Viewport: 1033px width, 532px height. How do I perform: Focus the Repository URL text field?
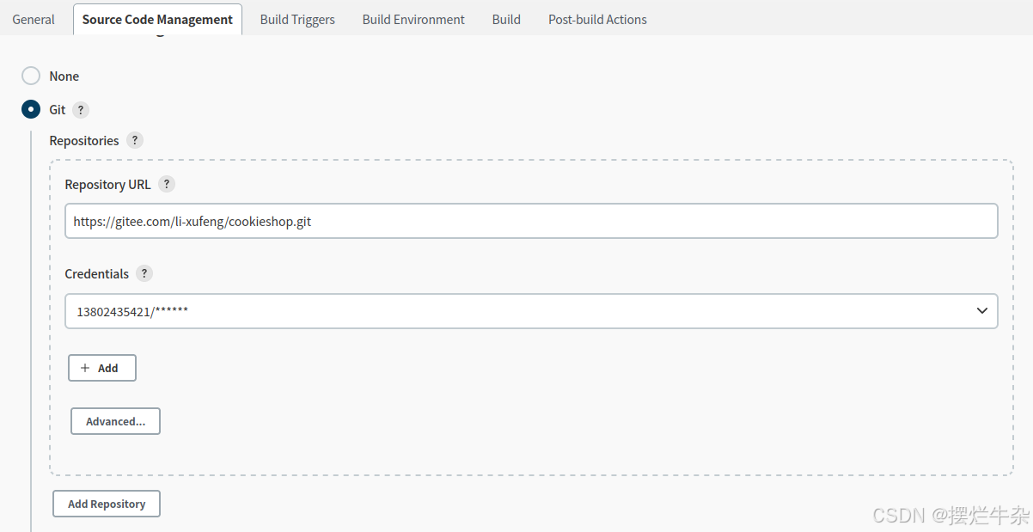point(531,221)
